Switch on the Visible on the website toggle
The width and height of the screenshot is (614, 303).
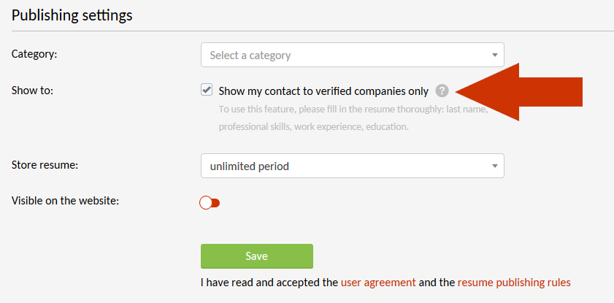210,203
